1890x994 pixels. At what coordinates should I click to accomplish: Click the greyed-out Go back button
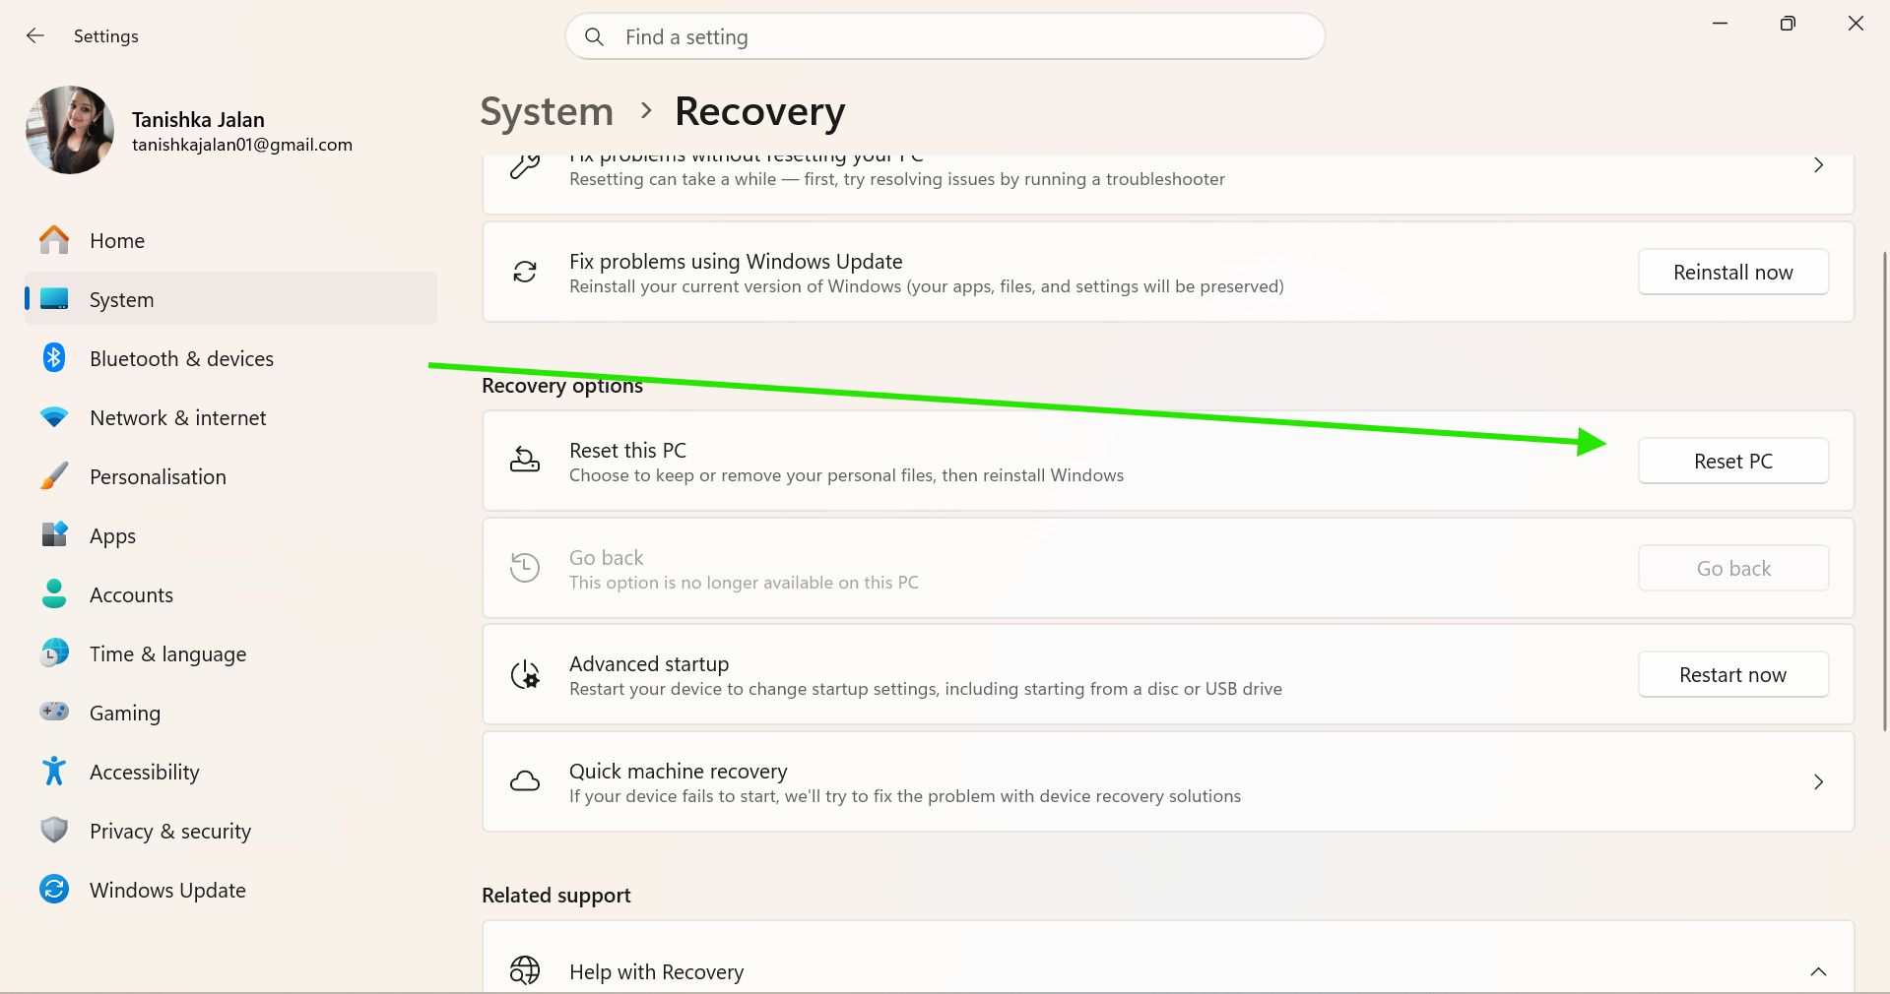1733,568
